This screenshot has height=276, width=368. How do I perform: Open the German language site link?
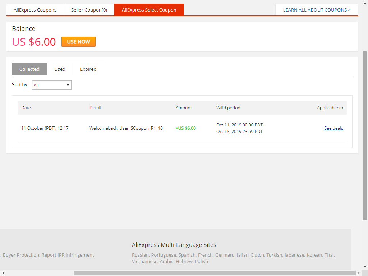click(x=224, y=255)
